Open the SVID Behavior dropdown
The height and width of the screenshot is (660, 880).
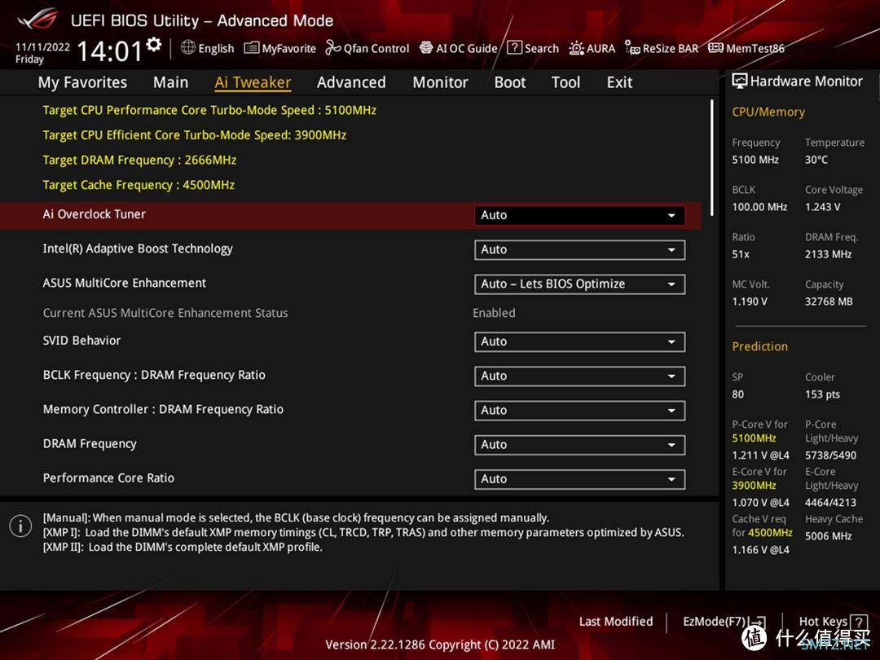580,341
